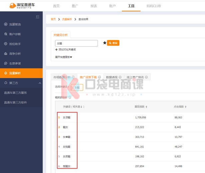Image resolution: width=205 pixels, height=173 pixels.
Task: Click 点击指数 value 14,498
Action: click(x=178, y=166)
